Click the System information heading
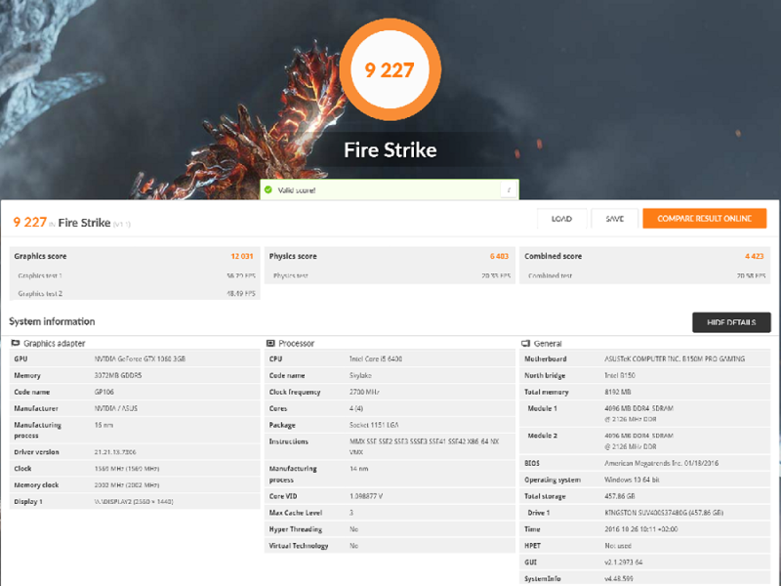The width and height of the screenshot is (781, 586). [x=52, y=321]
